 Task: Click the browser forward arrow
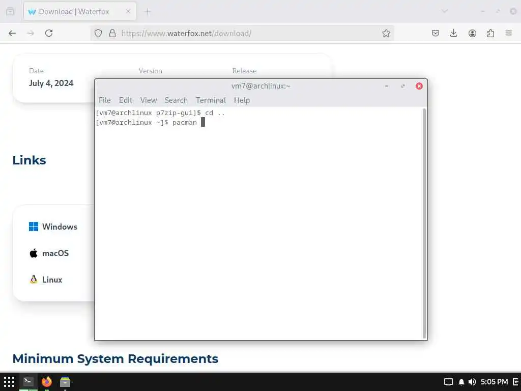point(31,33)
